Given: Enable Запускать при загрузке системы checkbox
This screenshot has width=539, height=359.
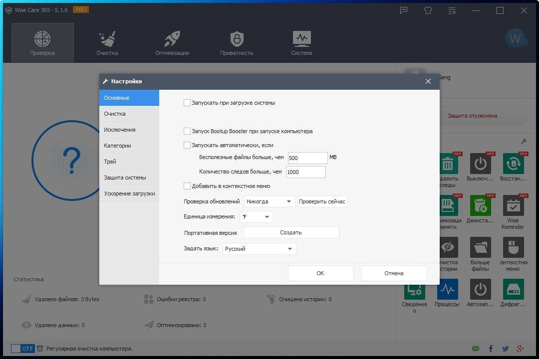Looking at the screenshot, I should pyautogui.click(x=187, y=102).
